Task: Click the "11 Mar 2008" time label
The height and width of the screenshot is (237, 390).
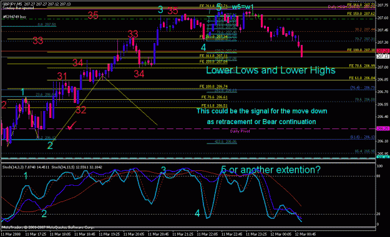Action: 11,235
